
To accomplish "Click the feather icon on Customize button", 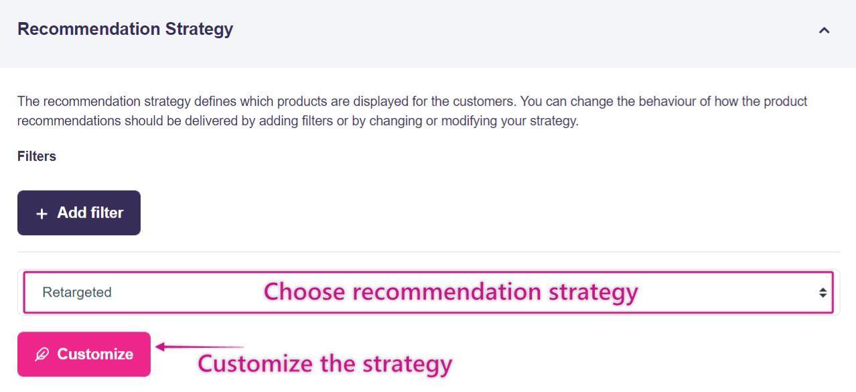I will pyautogui.click(x=42, y=354).
